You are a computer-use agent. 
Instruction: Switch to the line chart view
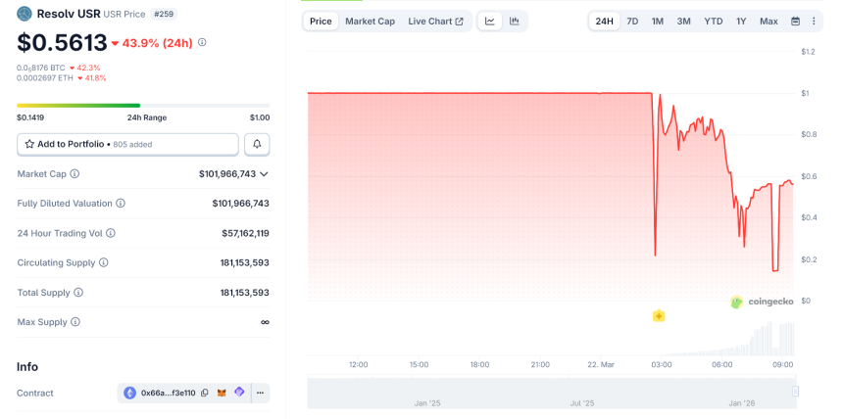pos(490,21)
